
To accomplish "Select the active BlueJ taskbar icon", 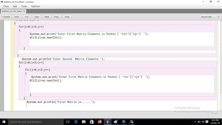I will 108,122.
